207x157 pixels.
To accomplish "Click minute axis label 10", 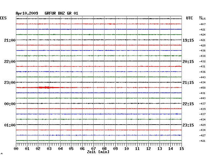I will 126,149.
